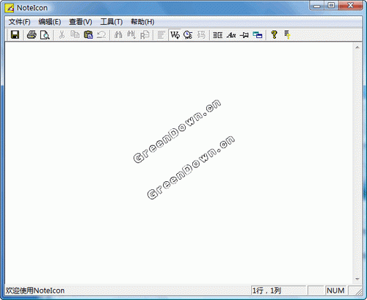Toggle Always on Top pushpin icon
This screenshot has width=367, height=300.
pyautogui.click(x=244, y=34)
